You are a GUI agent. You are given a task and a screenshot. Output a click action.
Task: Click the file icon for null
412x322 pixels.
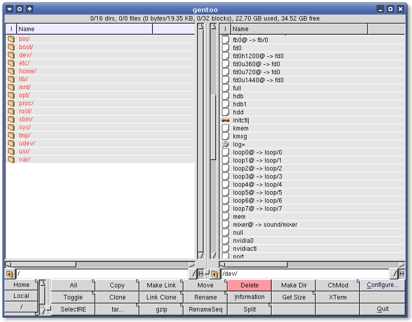[x=226, y=232]
